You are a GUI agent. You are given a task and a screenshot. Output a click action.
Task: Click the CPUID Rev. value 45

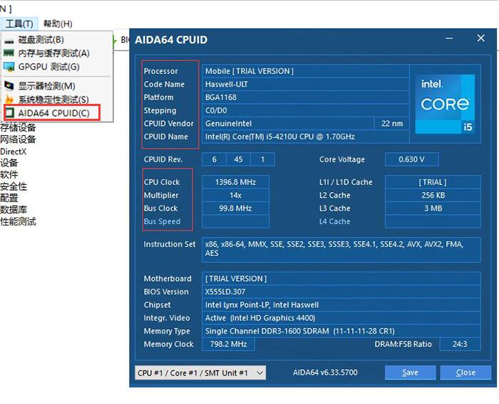[238, 159]
